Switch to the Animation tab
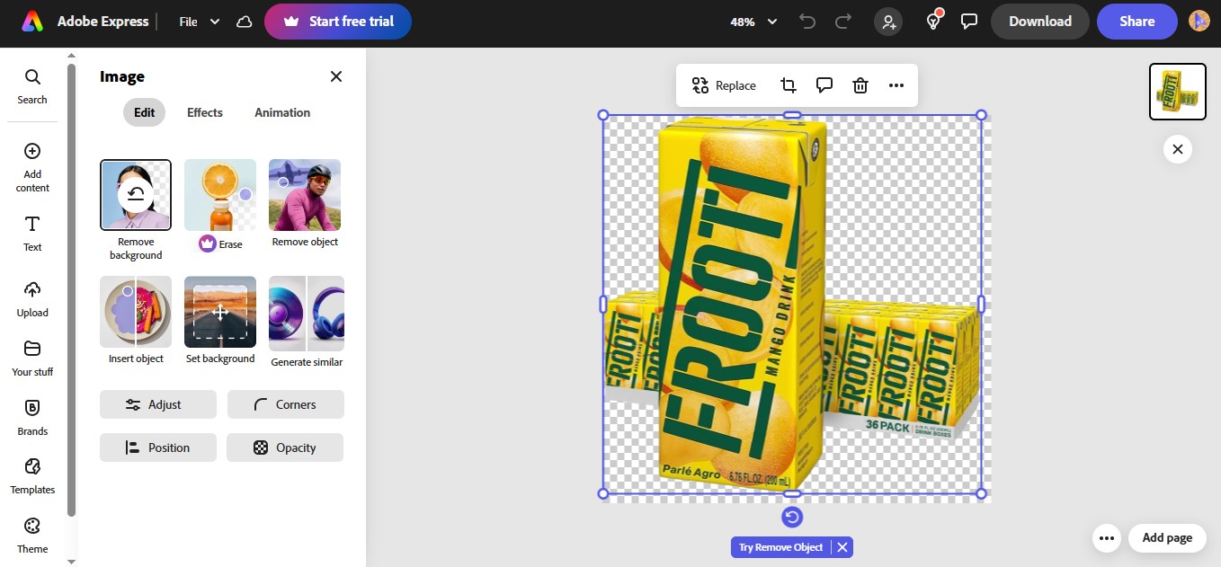 point(281,112)
